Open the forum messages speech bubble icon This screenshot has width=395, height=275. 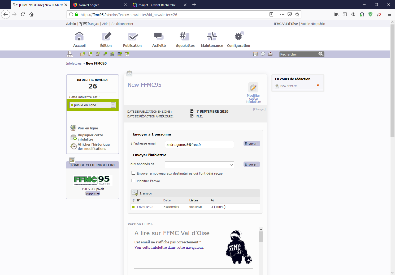(x=263, y=54)
